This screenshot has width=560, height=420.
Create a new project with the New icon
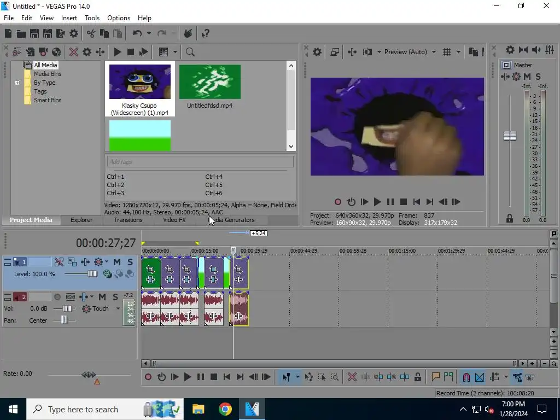coord(8,33)
